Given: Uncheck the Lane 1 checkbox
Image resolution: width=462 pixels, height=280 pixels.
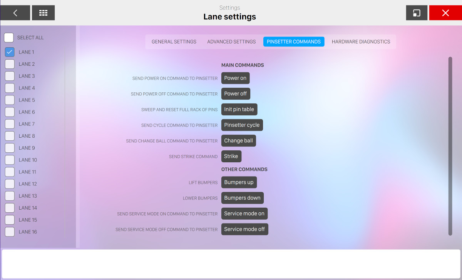Looking at the screenshot, I should 10,52.
